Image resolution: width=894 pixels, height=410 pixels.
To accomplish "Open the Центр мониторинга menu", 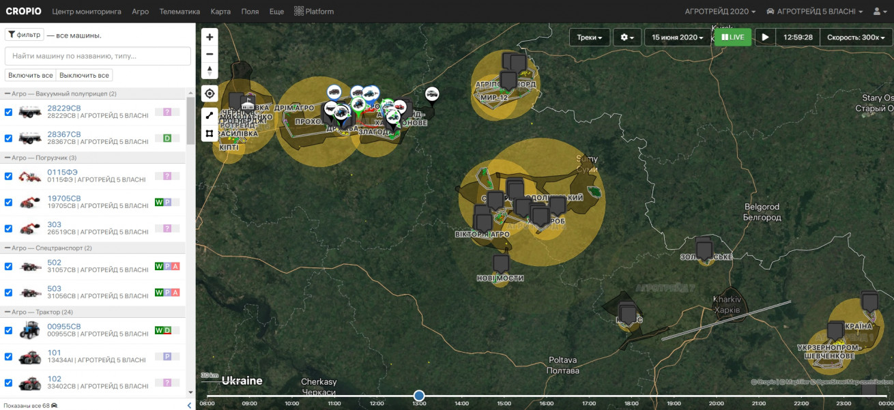I will point(87,12).
